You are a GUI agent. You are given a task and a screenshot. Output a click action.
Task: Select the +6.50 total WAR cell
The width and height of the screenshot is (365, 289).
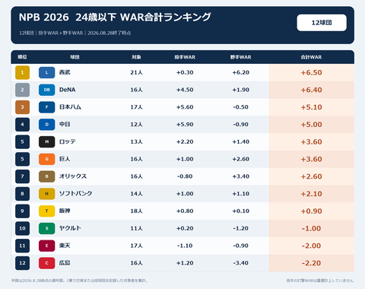[x=312, y=72]
